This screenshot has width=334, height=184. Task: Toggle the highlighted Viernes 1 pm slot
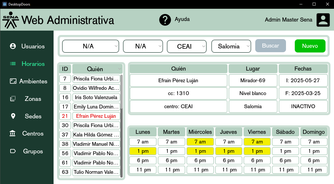coord(257,151)
